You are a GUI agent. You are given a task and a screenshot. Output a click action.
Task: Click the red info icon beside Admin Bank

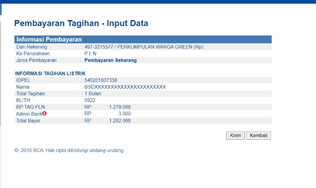pyautogui.click(x=45, y=113)
